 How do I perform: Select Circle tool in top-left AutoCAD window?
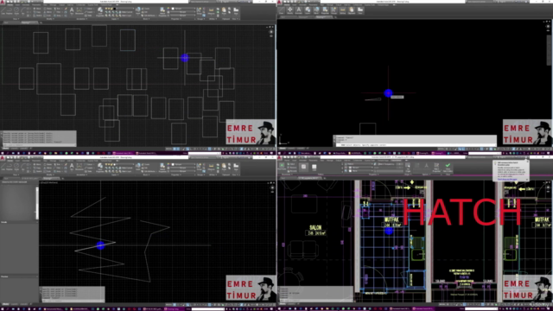[x=16, y=10]
